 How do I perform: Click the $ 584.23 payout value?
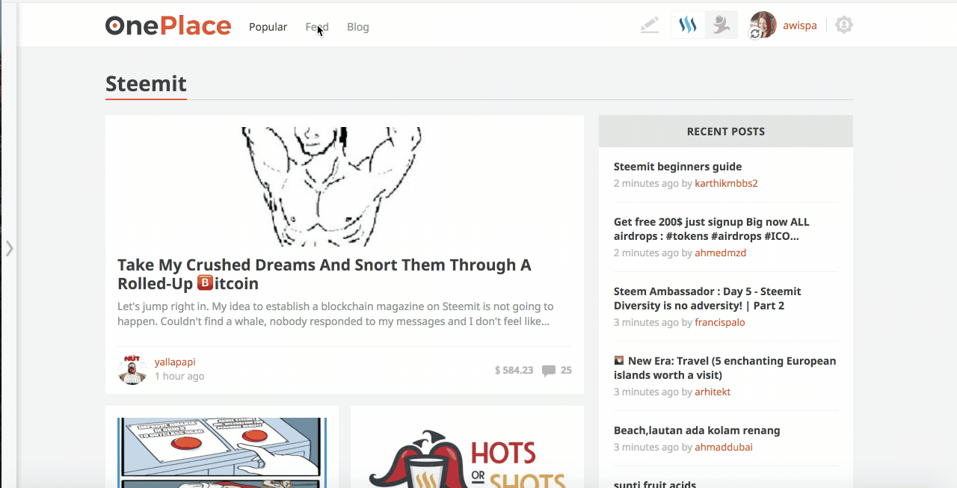[x=514, y=370]
